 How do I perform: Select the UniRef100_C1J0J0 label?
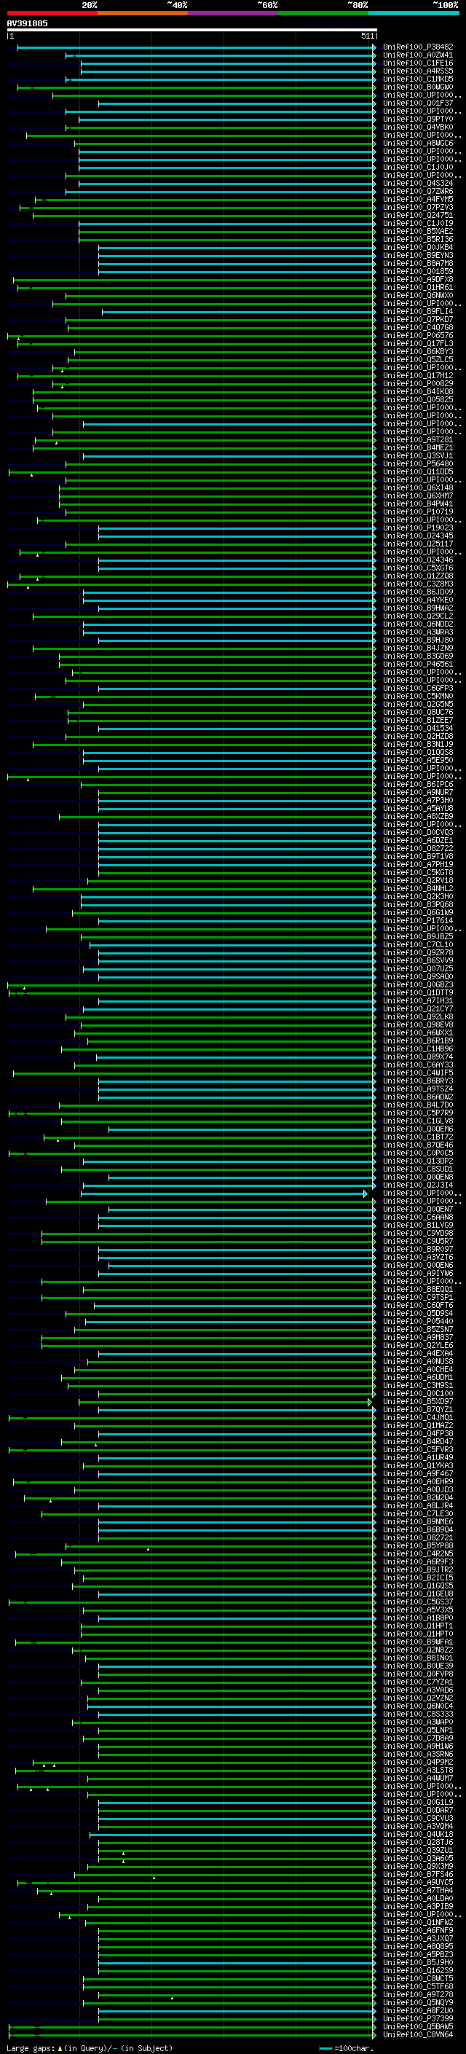(x=417, y=168)
